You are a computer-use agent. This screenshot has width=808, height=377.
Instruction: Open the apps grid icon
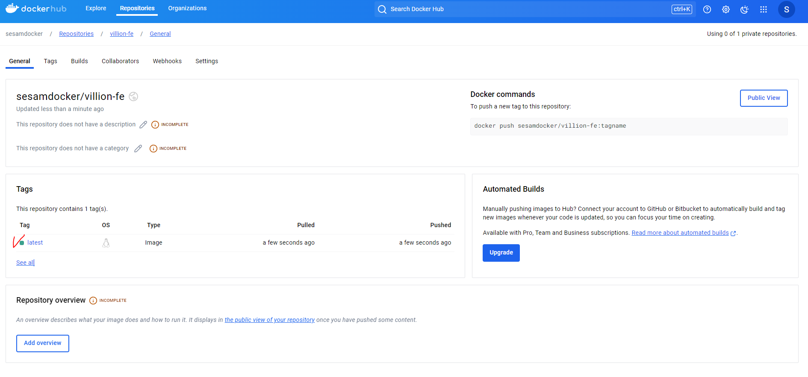click(x=764, y=9)
